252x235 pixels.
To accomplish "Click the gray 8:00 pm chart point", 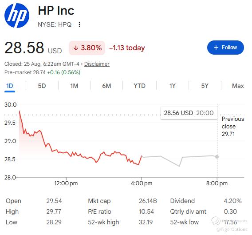I will [x=217, y=157].
